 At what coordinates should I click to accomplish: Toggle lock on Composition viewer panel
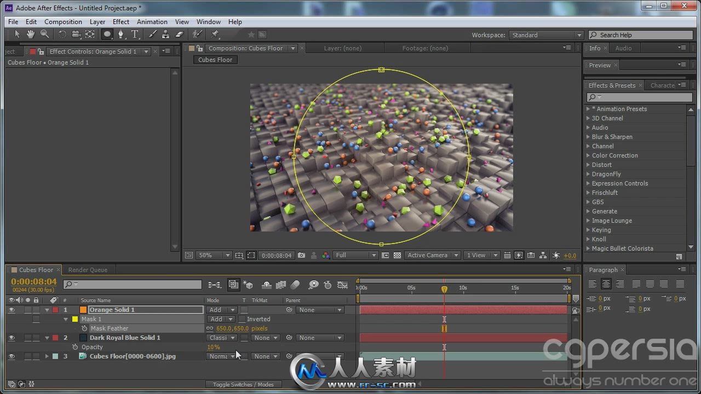[x=199, y=48]
